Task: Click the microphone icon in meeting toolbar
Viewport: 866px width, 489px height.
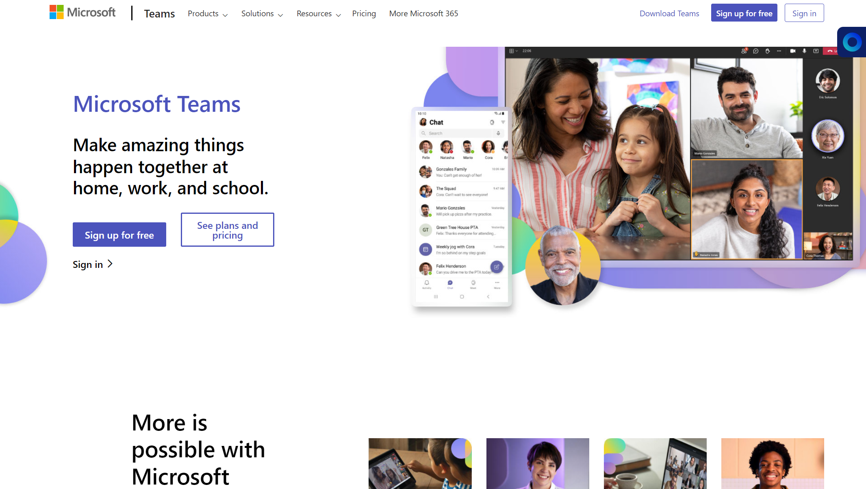Action: click(x=804, y=51)
